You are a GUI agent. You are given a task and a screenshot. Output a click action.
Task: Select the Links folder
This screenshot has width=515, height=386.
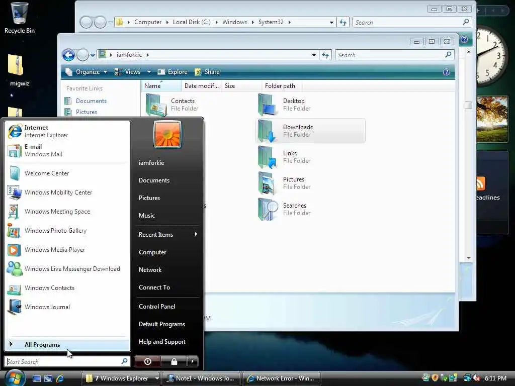click(x=310, y=157)
